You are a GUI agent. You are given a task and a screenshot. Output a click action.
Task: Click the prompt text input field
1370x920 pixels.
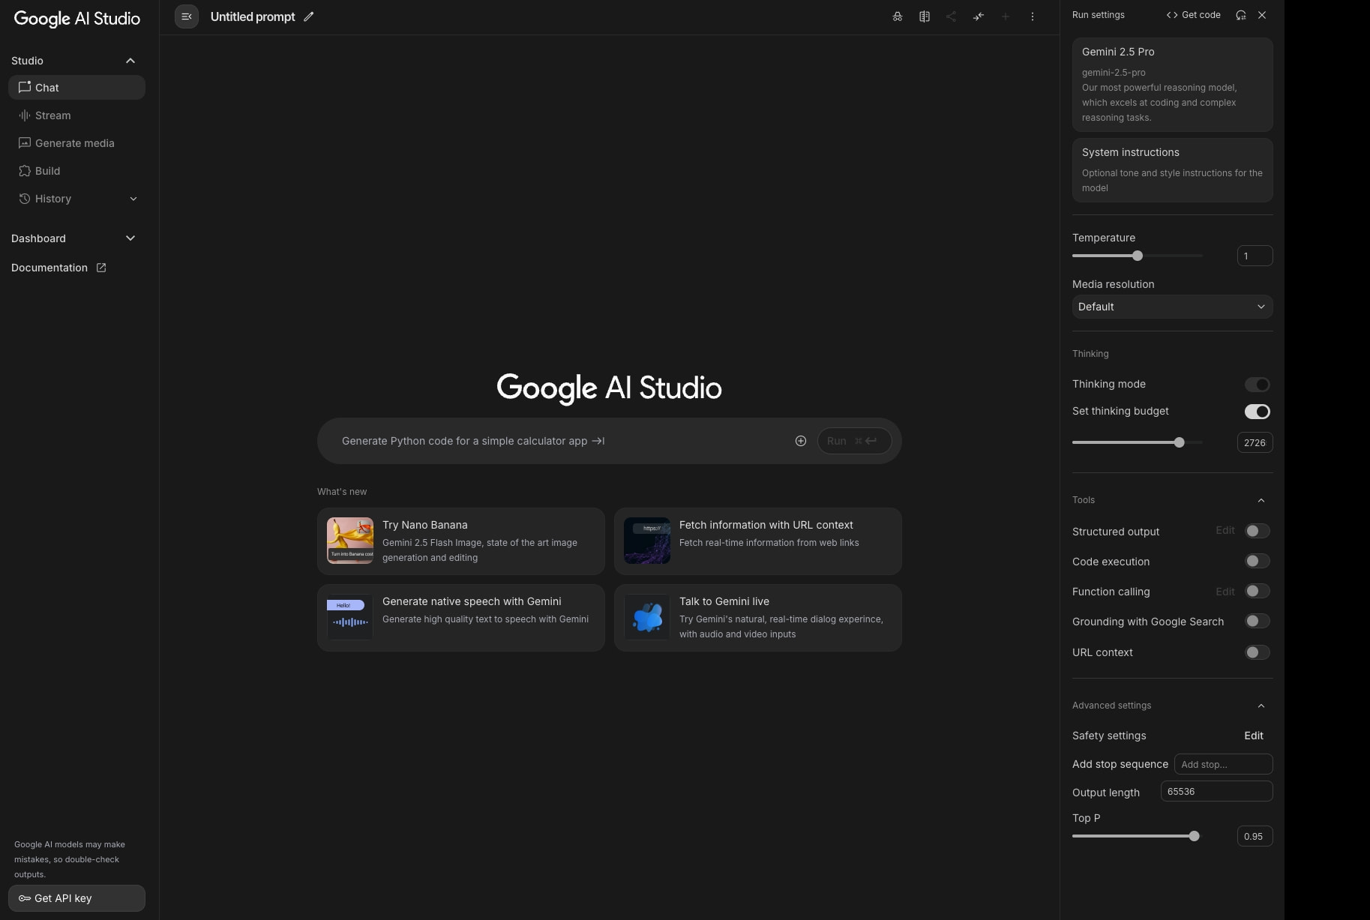click(x=562, y=441)
